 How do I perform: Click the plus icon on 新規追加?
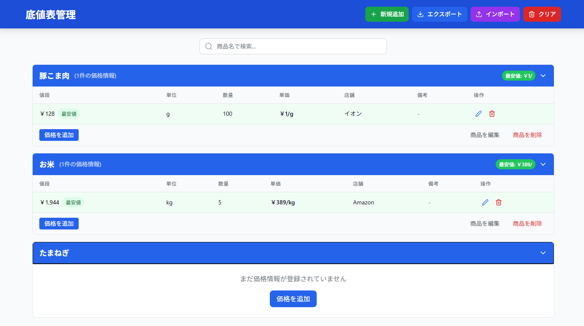(374, 14)
